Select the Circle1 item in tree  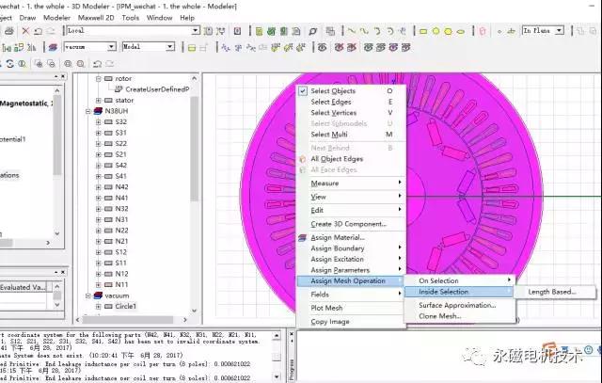(x=126, y=306)
